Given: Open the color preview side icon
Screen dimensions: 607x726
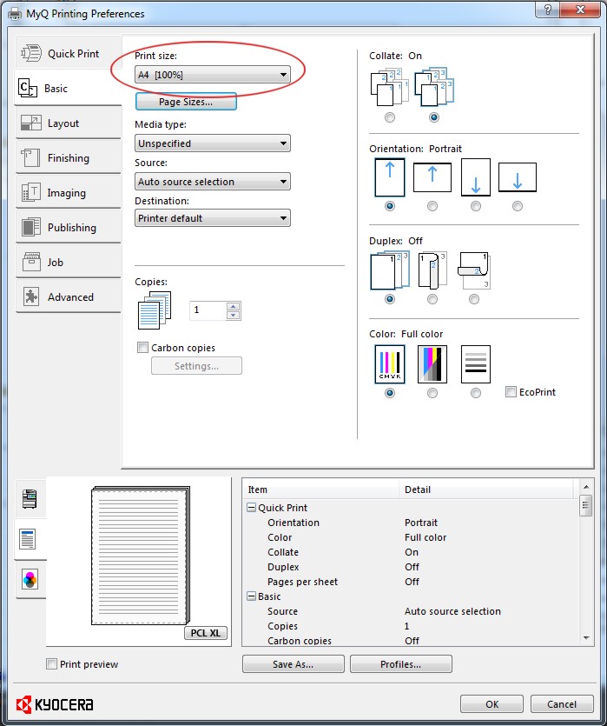Looking at the screenshot, I should coord(28,580).
